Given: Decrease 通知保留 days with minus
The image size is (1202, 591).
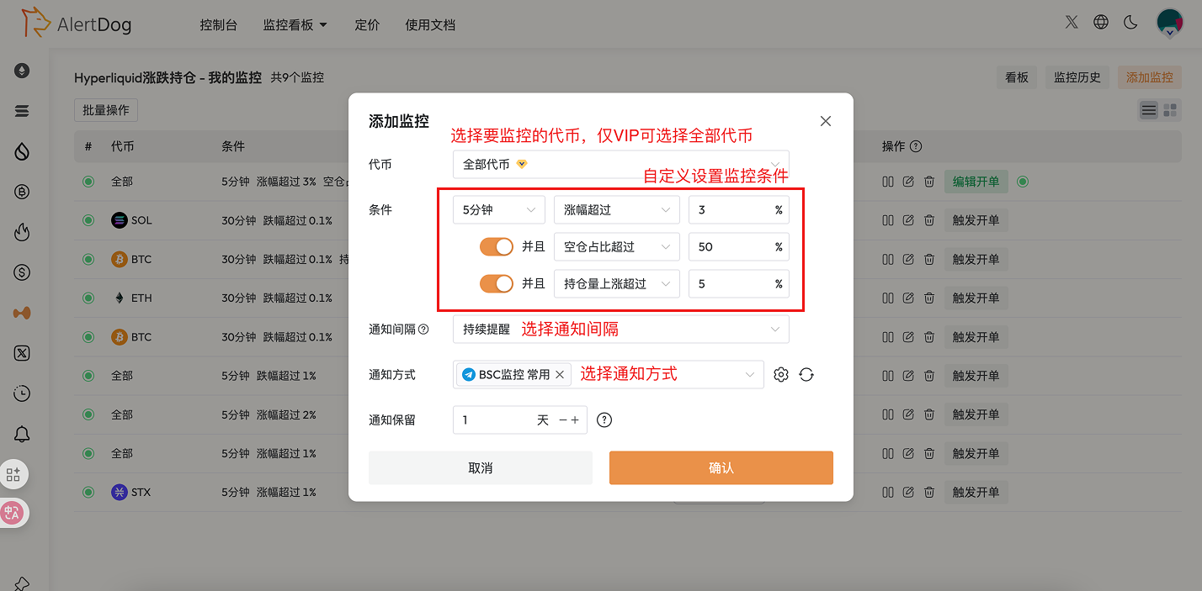Looking at the screenshot, I should 563,420.
